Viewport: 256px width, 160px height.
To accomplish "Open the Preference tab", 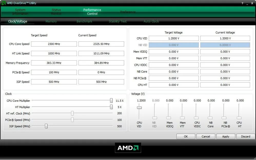I will (x=128, y=12).
